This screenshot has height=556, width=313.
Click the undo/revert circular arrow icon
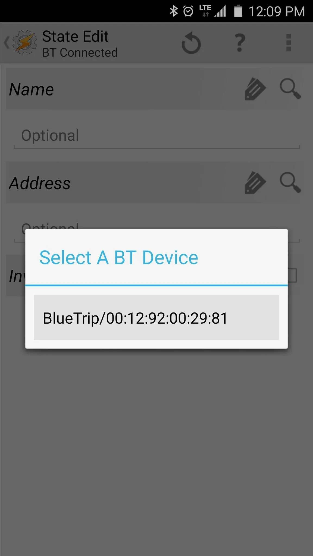[191, 43]
